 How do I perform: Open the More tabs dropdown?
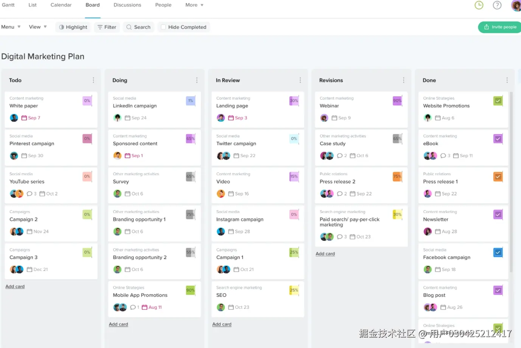194,5
